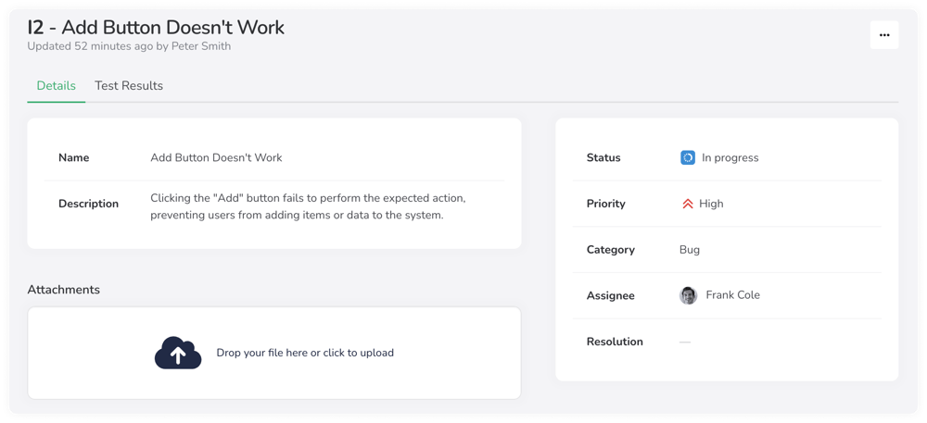Click the cloud upload icon
The image size is (927, 423).
pyautogui.click(x=178, y=353)
